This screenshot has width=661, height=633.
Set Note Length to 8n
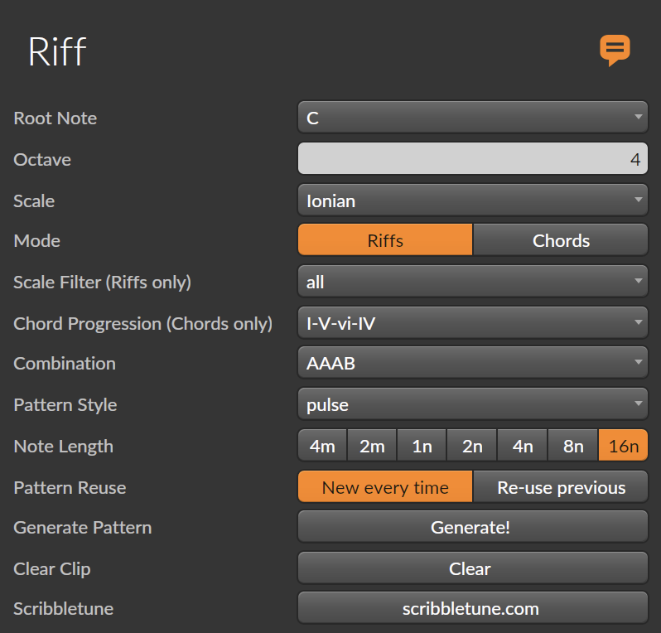click(x=573, y=445)
